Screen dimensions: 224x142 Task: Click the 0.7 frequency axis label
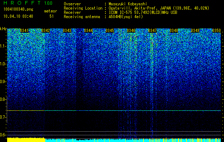(x=2, y=117)
